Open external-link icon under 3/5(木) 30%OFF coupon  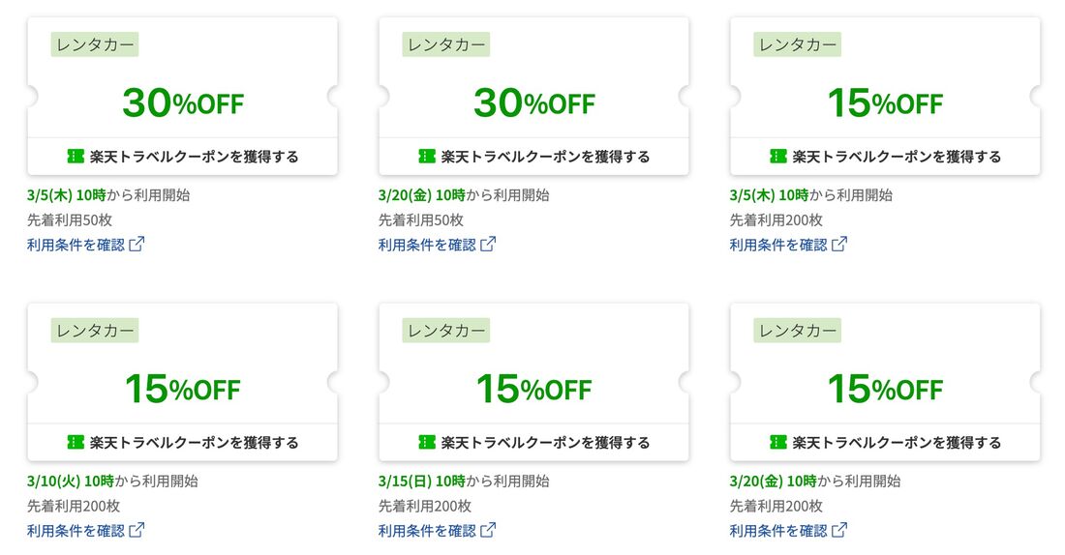click(137, 245)
